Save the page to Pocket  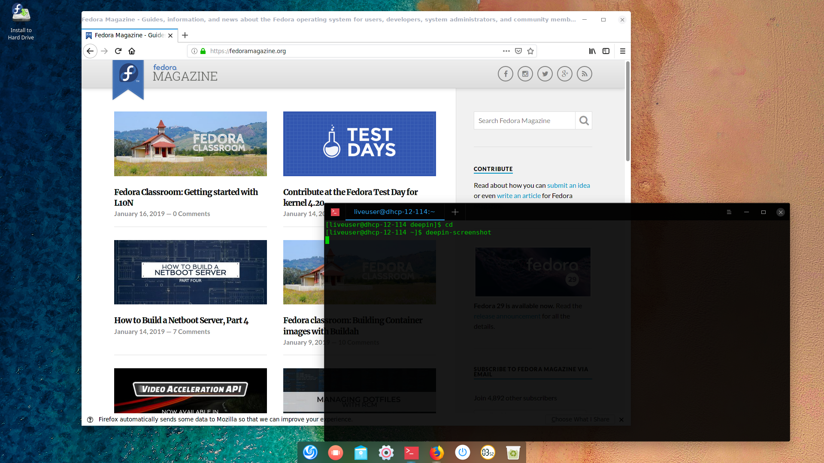518,51
